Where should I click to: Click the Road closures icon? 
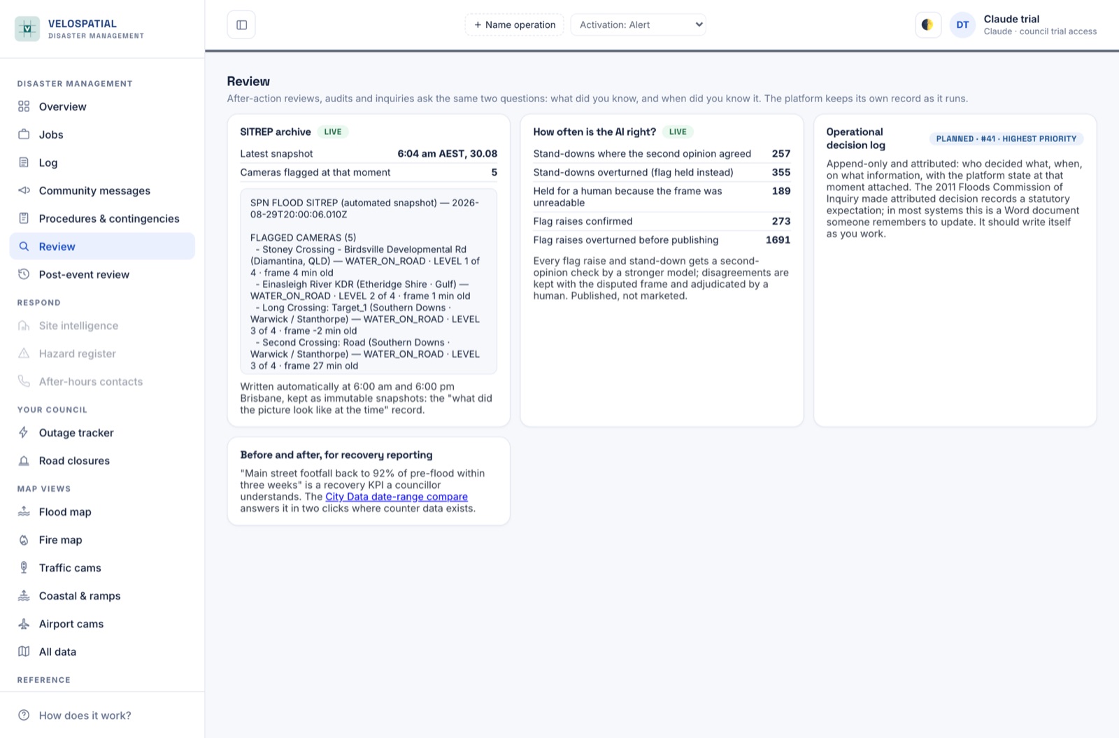24,460
